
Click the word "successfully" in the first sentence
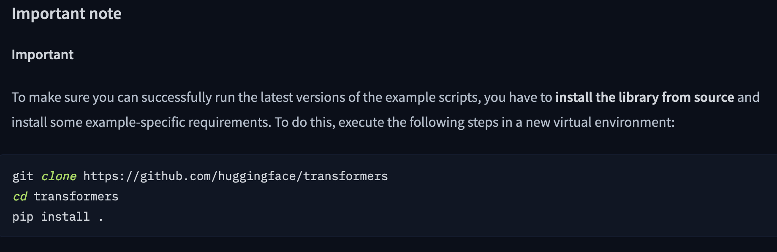coord(177,97)
